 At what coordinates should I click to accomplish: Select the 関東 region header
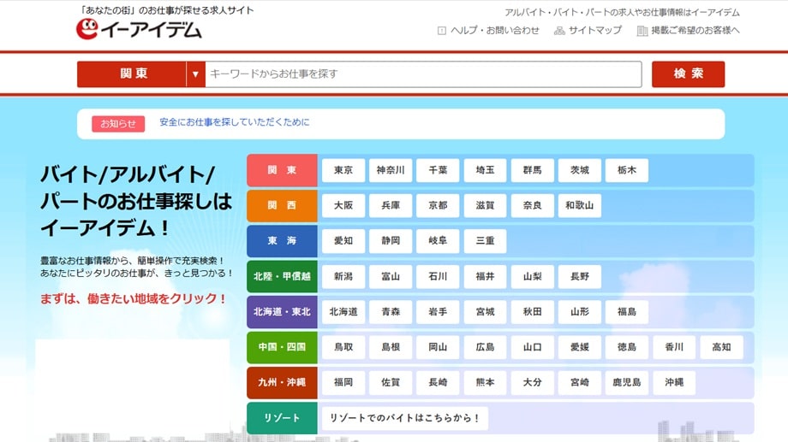[282, 170]
